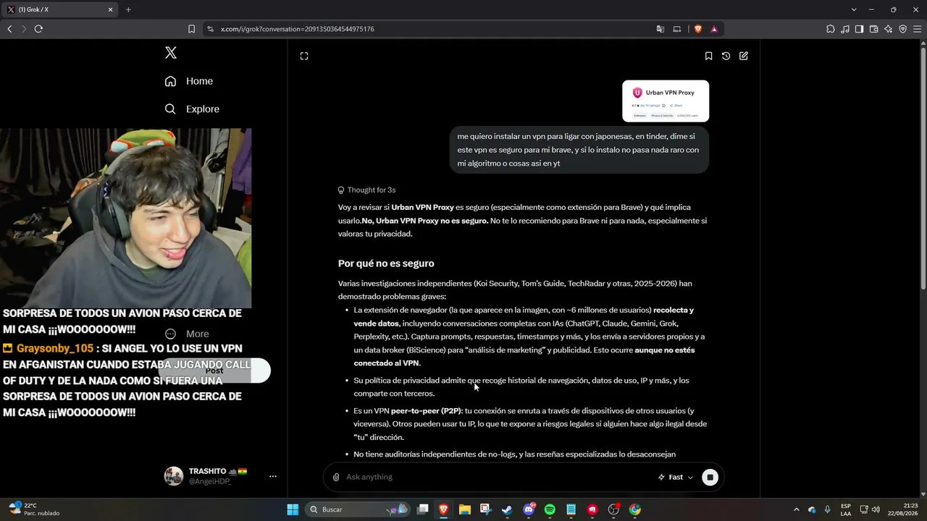927x521 pixels.
Task: Toggle Grok fullscreen view icon
Action: 304,56
